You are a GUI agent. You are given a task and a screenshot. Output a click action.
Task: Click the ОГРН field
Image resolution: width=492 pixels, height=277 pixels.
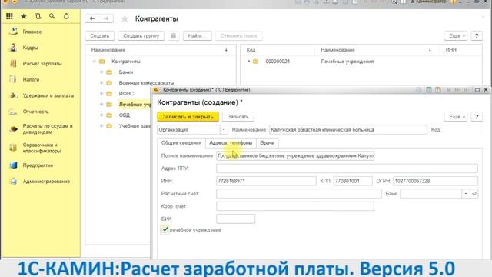point(436,181)
